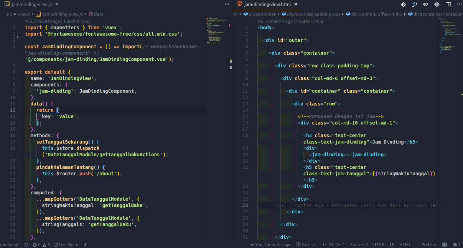Click the <body> tag in HTML editor

click(x=266, y=28)
